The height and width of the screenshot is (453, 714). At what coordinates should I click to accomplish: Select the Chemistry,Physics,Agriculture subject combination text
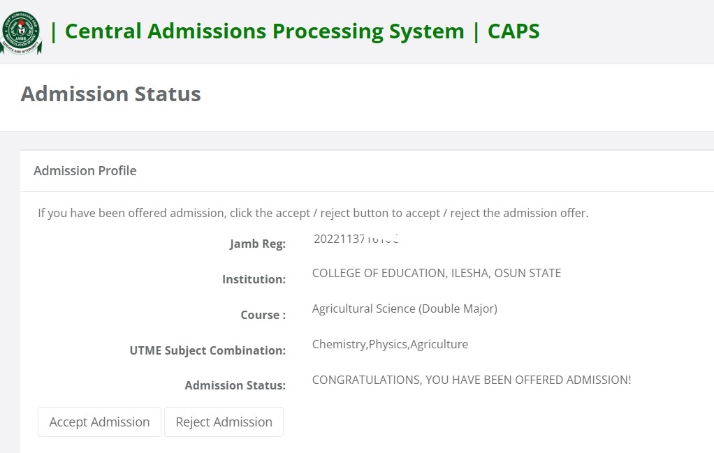click(390, 344)
